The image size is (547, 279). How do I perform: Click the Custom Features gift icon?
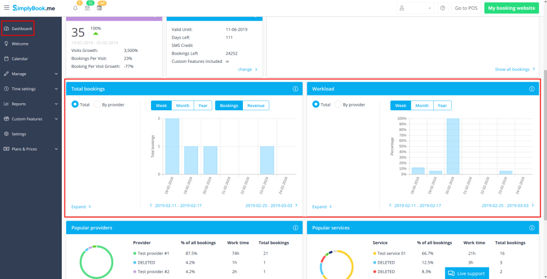6,118
